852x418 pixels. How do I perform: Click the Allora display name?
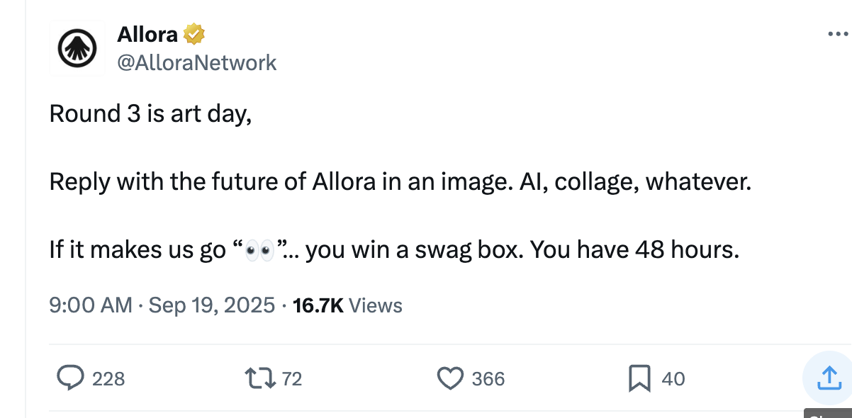click(x=147, y=33)
